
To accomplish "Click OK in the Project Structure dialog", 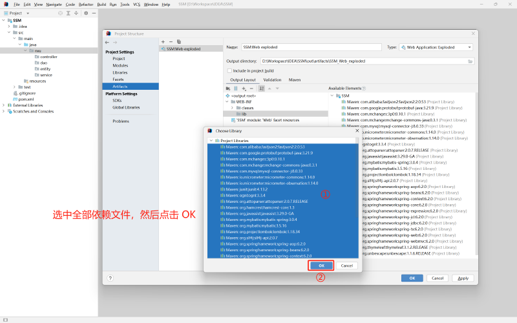I will (412, 278).
